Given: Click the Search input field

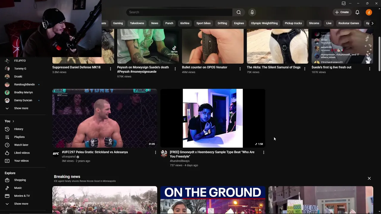Looking at the screenshot, I should tap(179, 12).
